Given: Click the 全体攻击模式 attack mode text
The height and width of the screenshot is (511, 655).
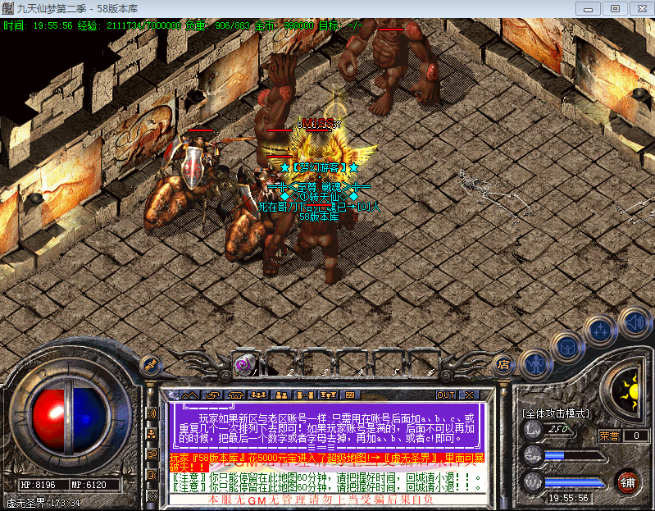Looking at the screenshot, I should (x=556, y=413).
